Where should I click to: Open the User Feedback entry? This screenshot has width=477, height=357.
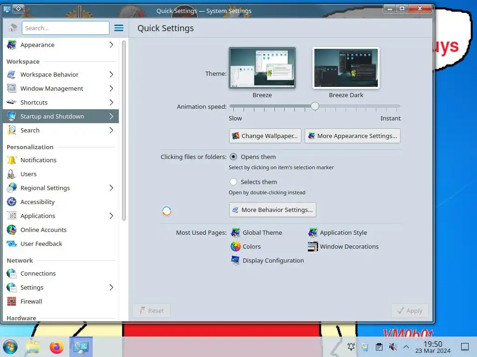click(x=61, y=244)
